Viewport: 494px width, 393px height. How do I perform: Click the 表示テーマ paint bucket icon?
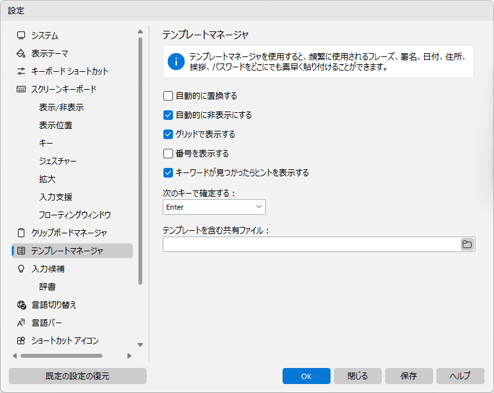tap(21, 53)
